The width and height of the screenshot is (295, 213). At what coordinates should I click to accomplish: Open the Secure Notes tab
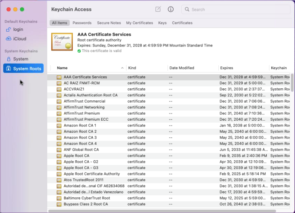pyautogui.click(x=109, y=23)
